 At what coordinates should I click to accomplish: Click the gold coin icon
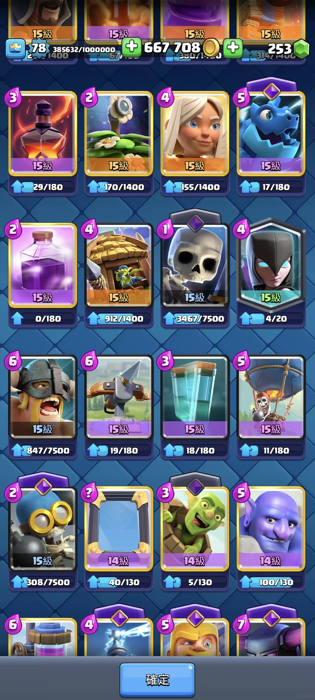click(211, 48)
